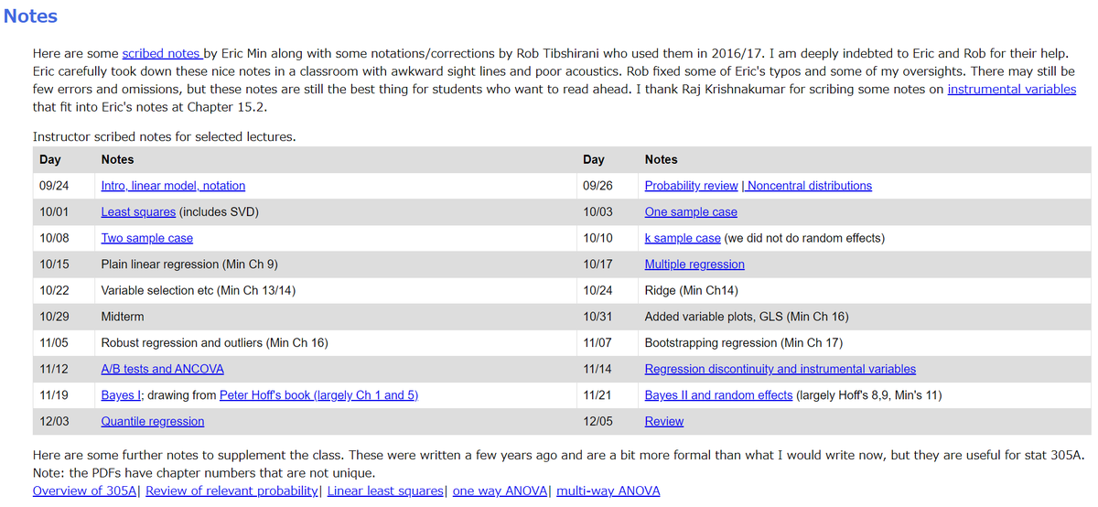Open the "Least squares" notes for 10/01

138,212
